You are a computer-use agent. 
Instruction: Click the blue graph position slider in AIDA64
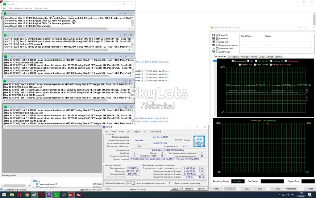pos(215,61)
